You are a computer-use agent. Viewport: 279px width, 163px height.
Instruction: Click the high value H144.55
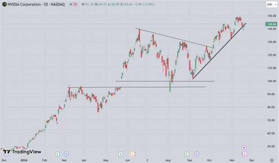[x=101, y=4]
